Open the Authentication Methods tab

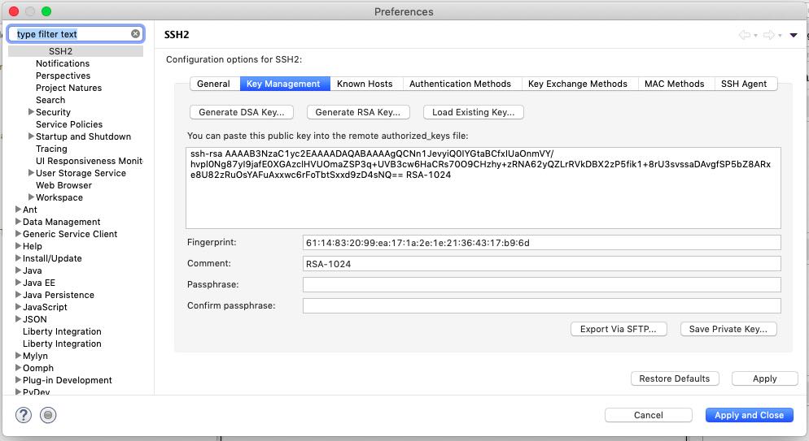point(460,84)
